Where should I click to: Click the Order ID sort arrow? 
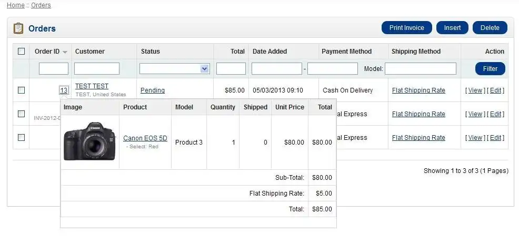pyautogui.click(x=65, y=52)
